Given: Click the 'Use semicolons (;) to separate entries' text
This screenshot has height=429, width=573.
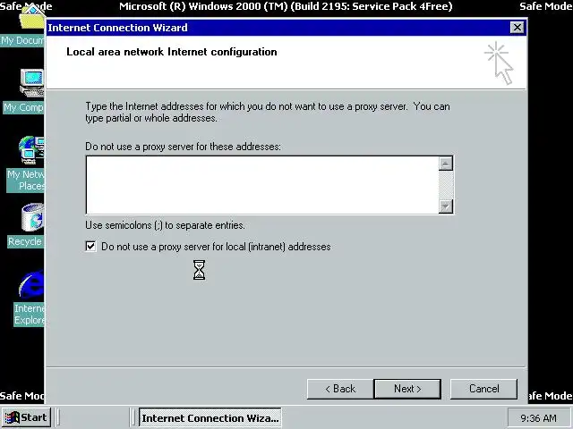Looking at the screenshot, I should click(x=165, y=225).
